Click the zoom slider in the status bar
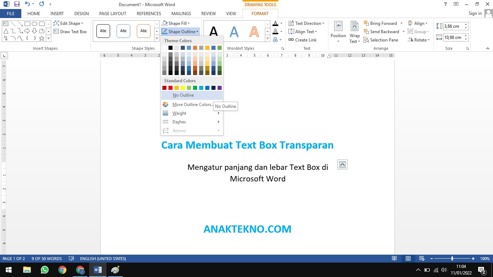Viewport: 493px width, 277px height. (452, 259)
